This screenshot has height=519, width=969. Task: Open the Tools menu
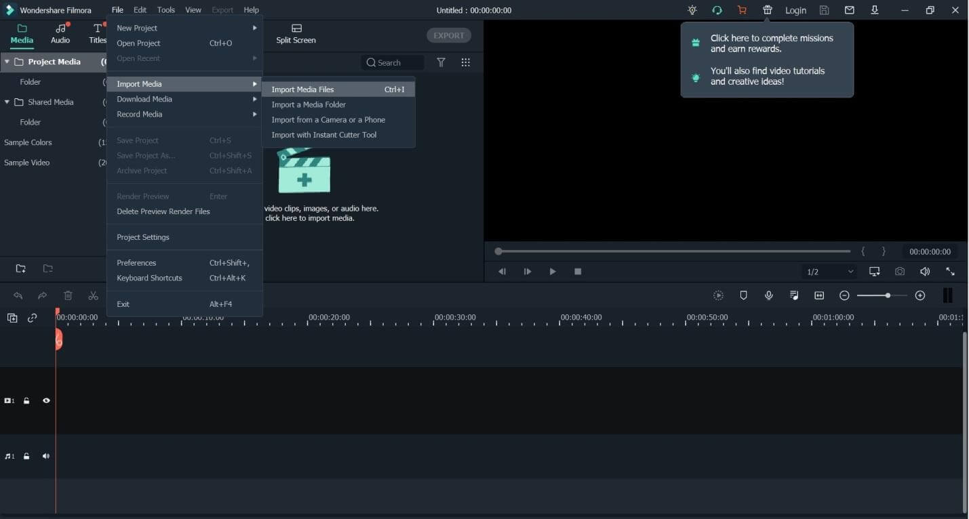[166, 10]
